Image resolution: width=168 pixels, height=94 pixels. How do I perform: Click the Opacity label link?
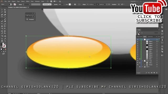pos(56,4)
